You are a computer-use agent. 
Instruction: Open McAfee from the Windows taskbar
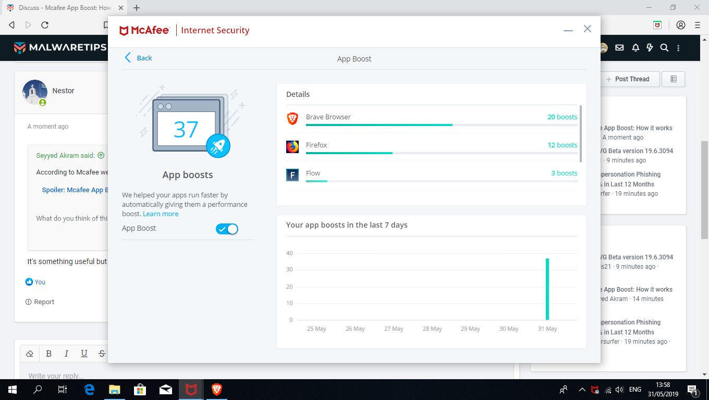[191, 389]
